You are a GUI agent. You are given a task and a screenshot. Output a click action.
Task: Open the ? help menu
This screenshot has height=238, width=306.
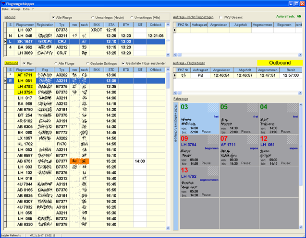pos(33,9)
